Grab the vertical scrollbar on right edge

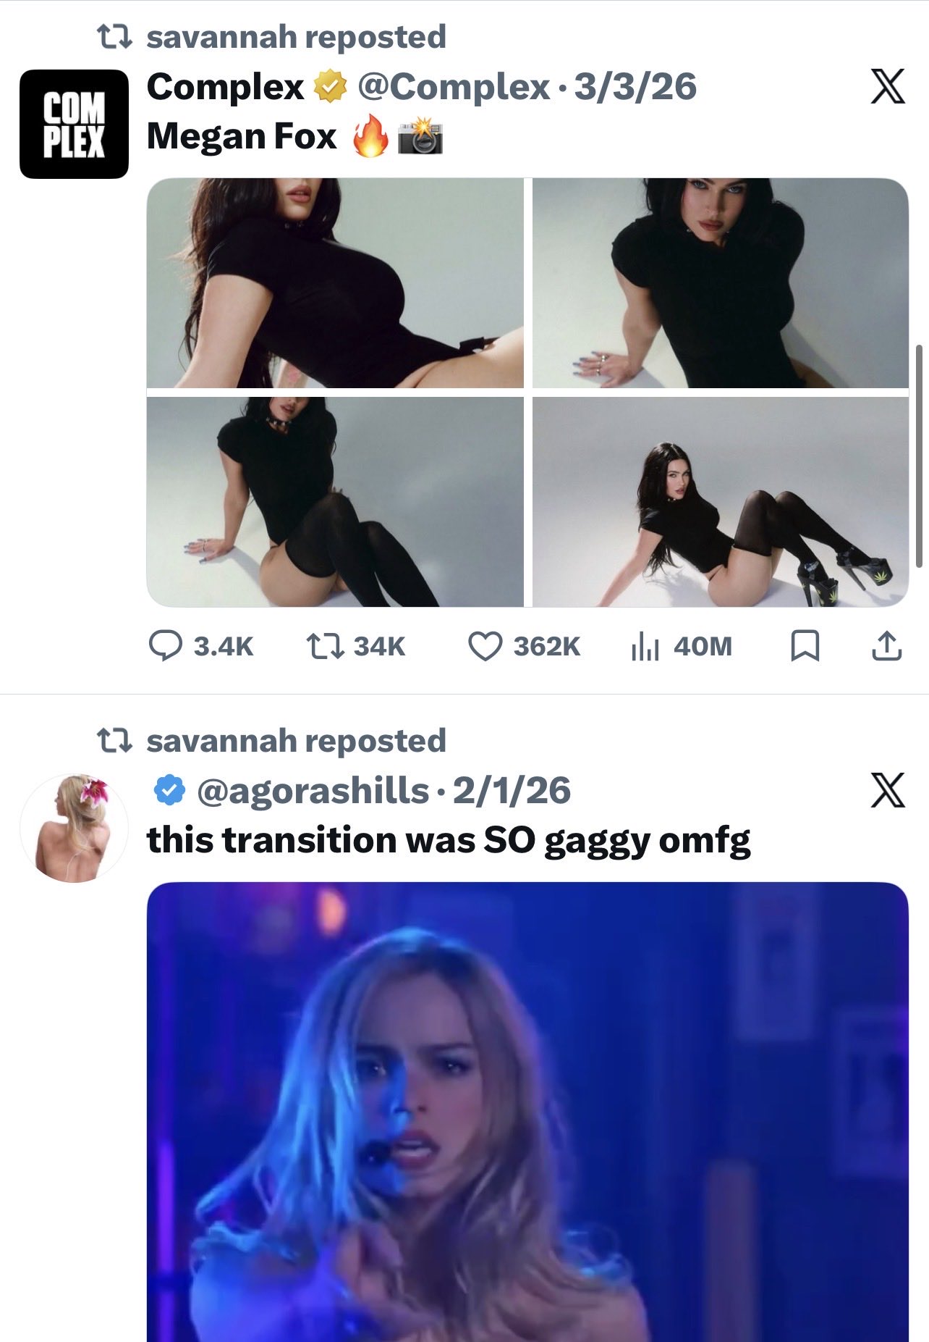coord(919,456)
